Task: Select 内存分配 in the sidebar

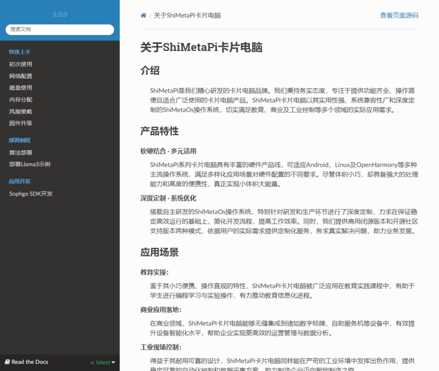Action: 21,100
